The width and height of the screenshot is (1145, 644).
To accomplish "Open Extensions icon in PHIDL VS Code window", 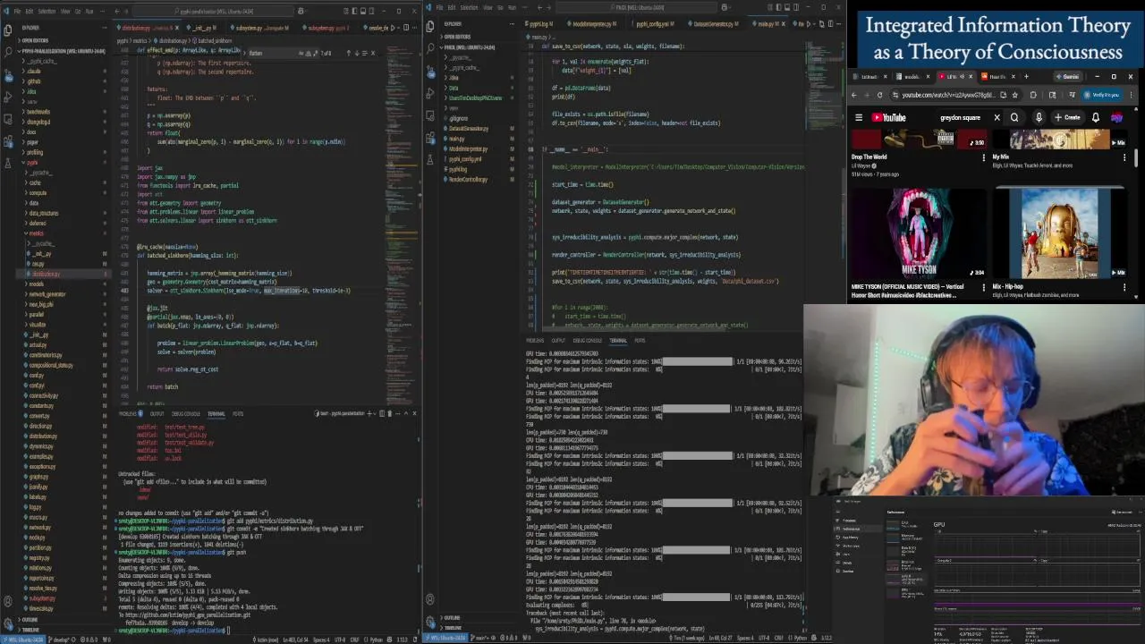I will [430, 138].
